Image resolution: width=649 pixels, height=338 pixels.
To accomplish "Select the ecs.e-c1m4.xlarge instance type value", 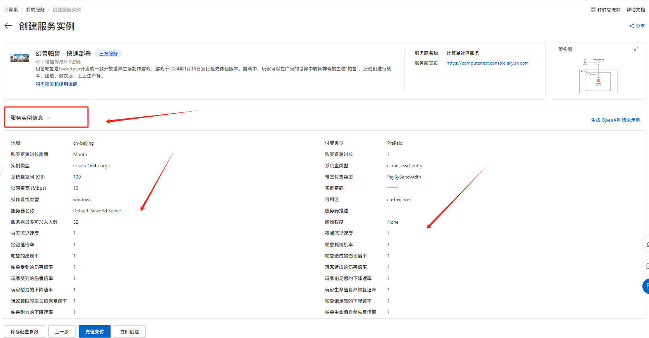I will coord(91,166).
